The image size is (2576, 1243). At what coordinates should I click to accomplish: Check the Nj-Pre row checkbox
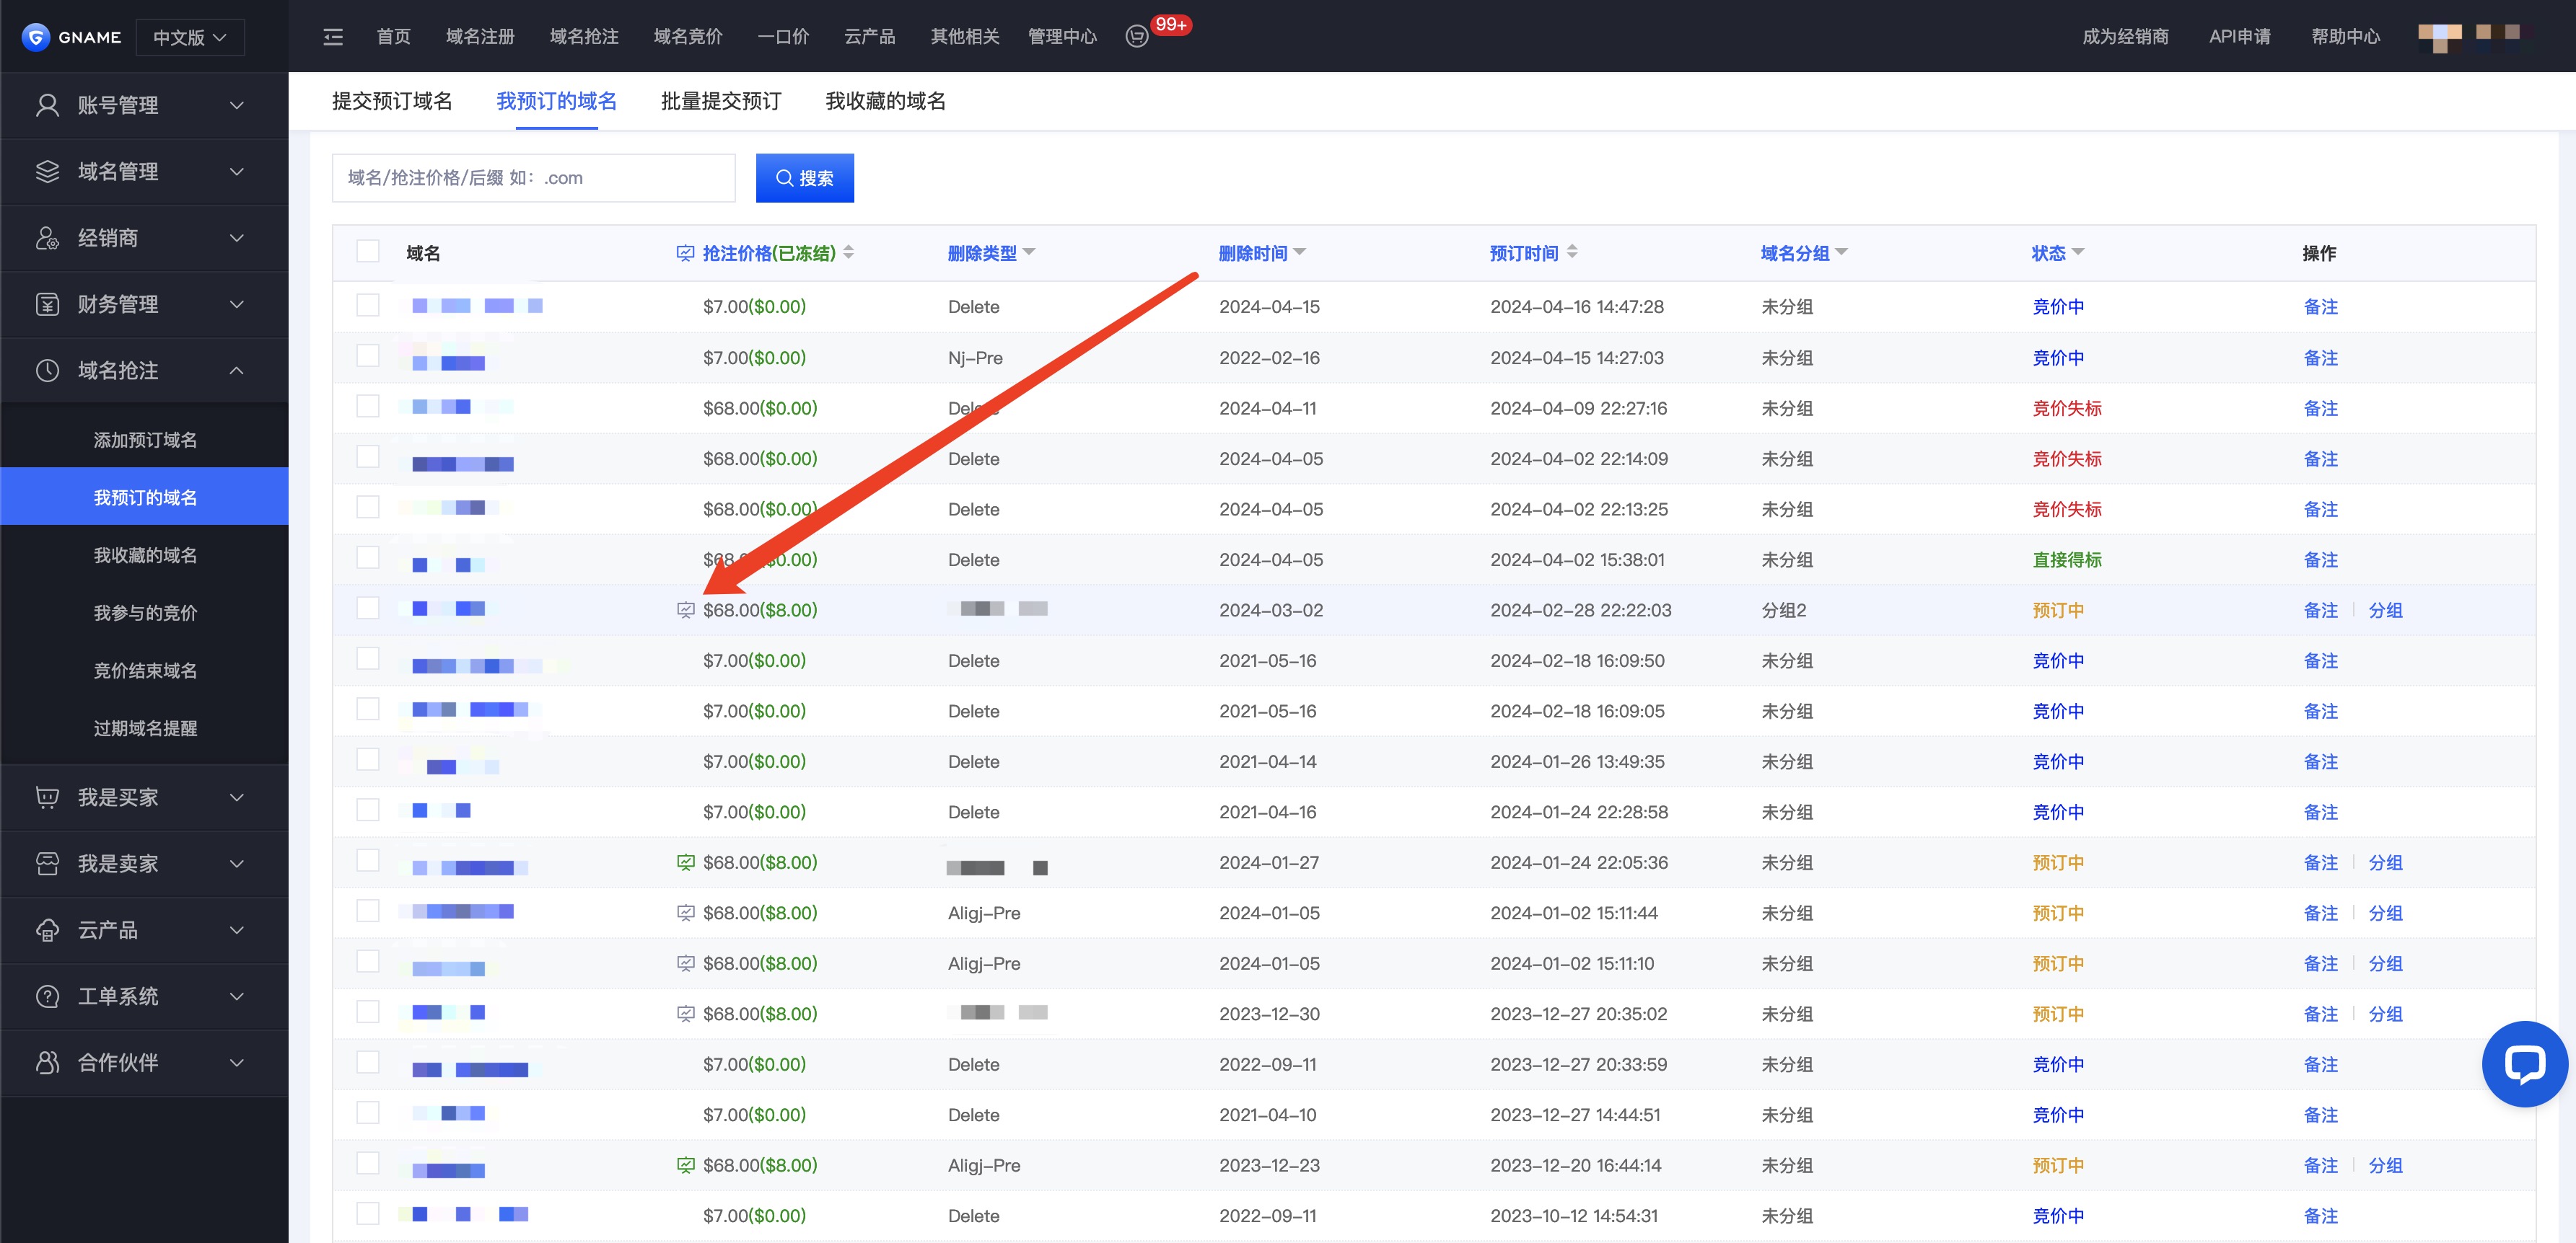tap(368, 355)
